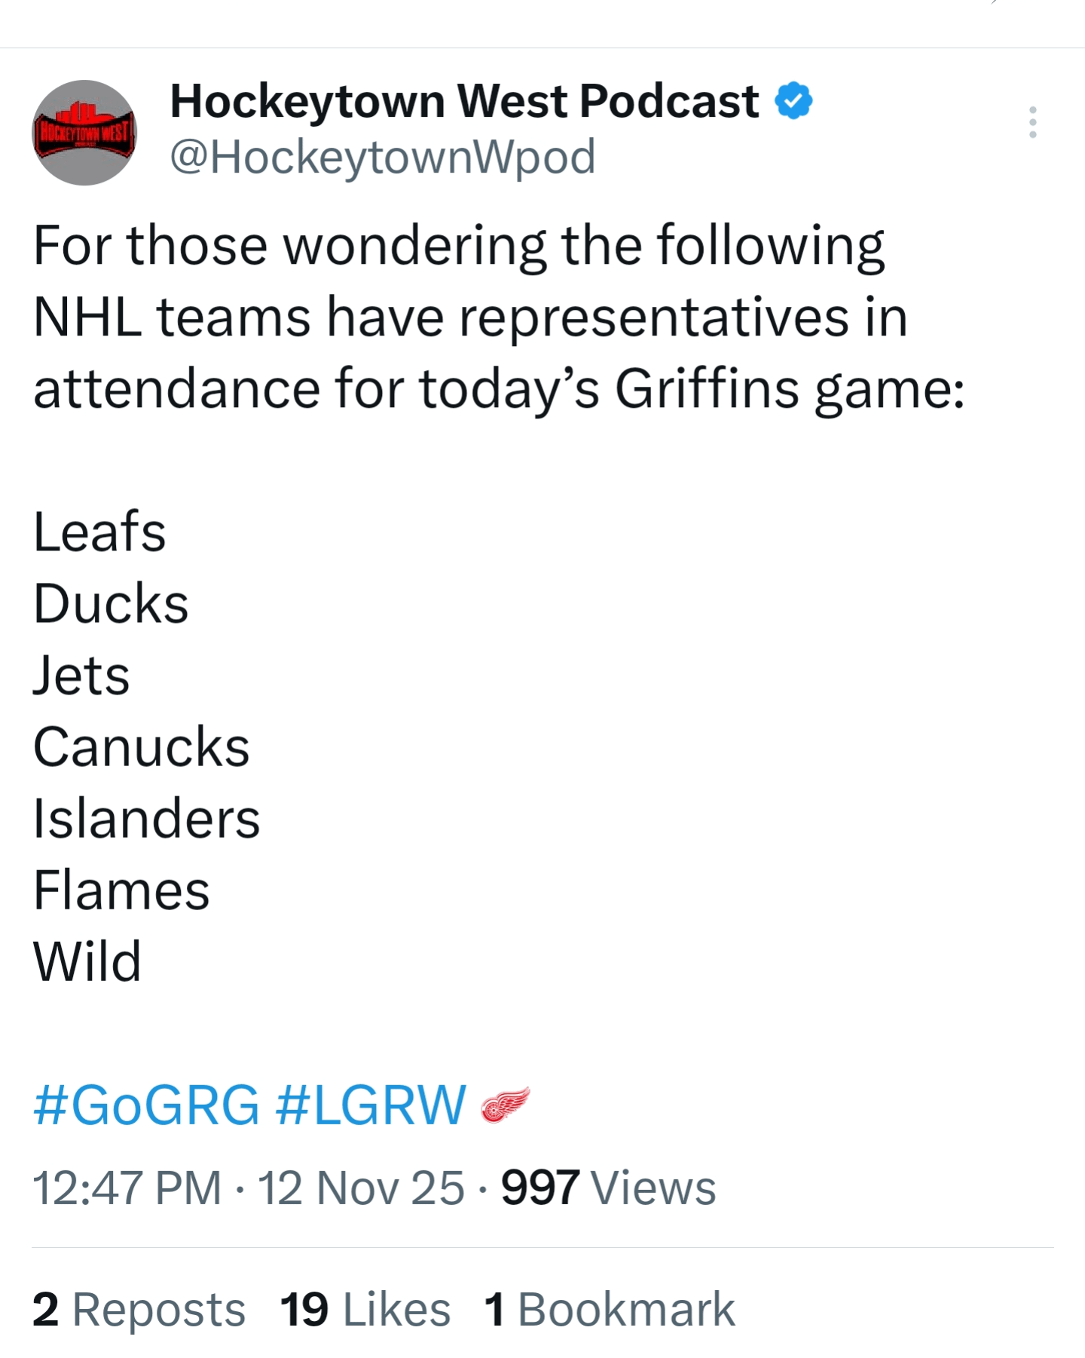Open the Hockeytown West Podcast display name
Screen dimensions: 1085x1358
click(464, 101)
